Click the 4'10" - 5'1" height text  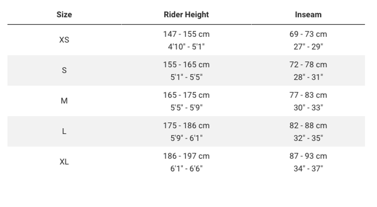click(186, 47)
